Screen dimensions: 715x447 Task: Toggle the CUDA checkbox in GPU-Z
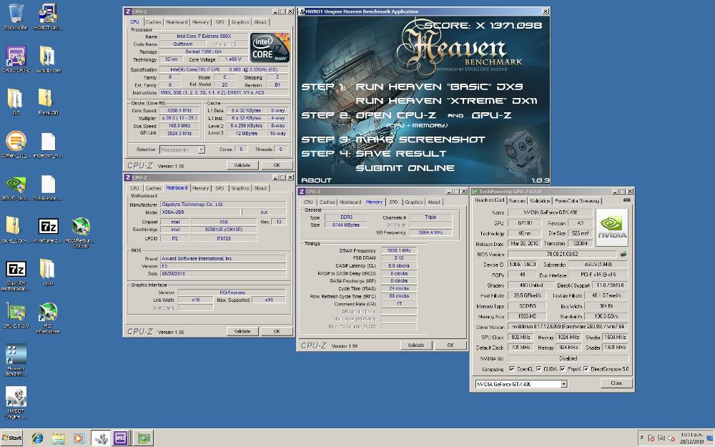539,368
